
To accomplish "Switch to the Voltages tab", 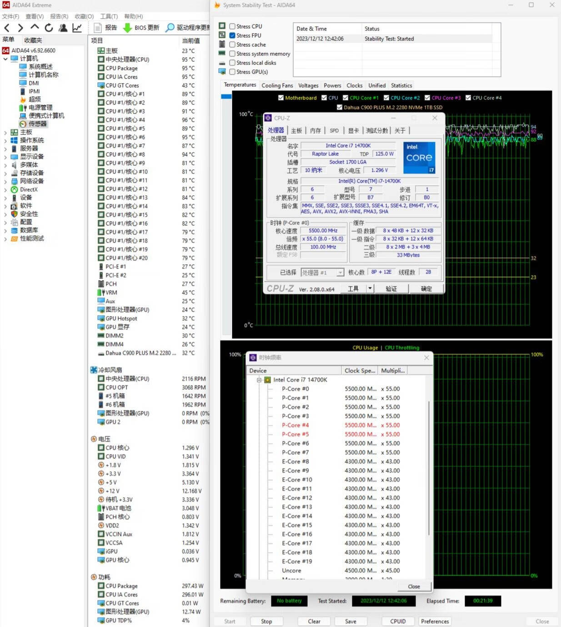I will coord(308,85).
